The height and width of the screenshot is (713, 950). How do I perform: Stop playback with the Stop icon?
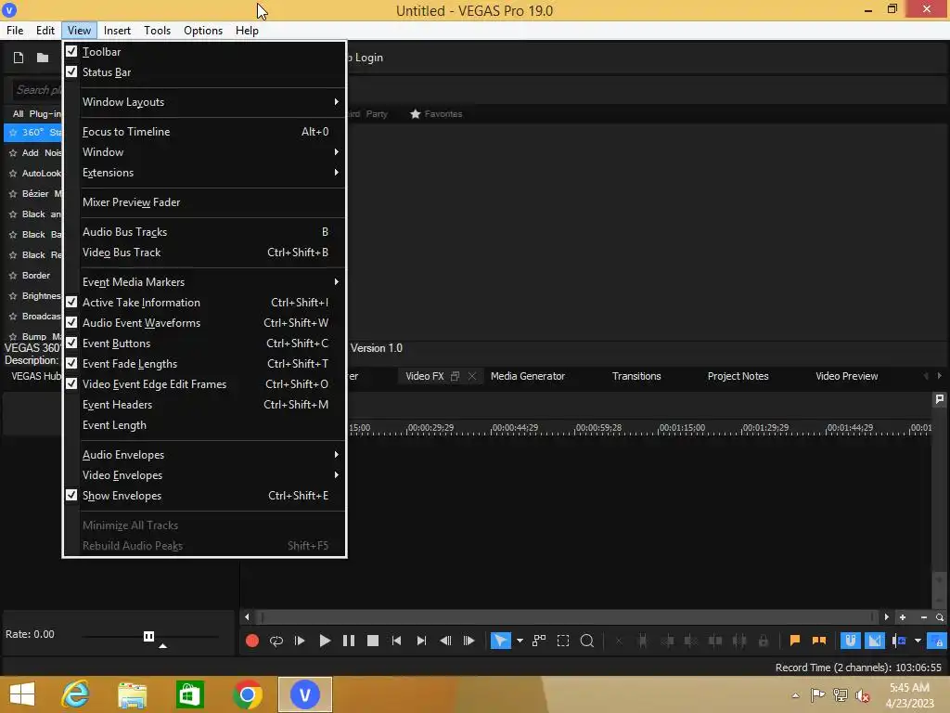coord(373,641)
